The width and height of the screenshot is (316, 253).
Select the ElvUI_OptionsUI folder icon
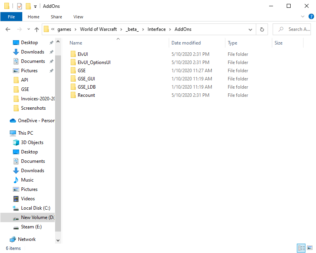pos(73,62)
